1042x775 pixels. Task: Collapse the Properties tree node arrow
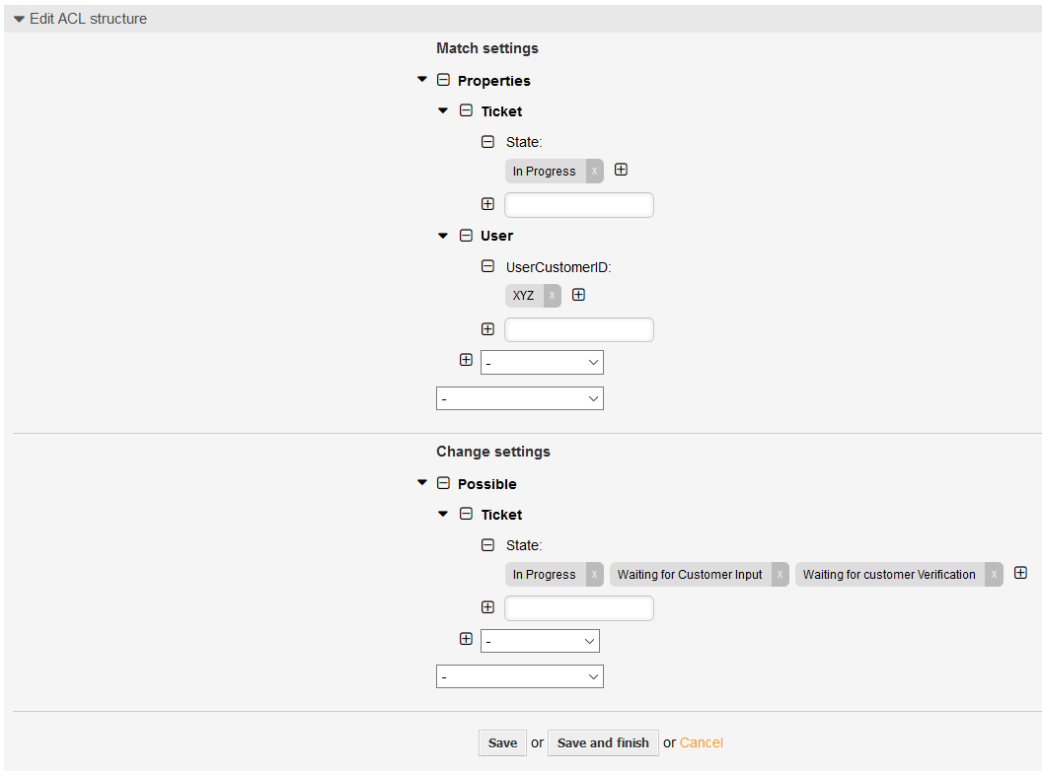pyautogui.click(x=422, y=79)
